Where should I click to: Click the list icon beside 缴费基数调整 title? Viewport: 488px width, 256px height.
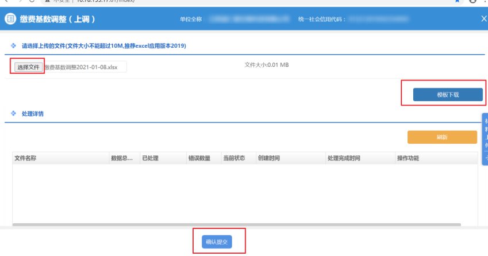[x=10, y=18]
